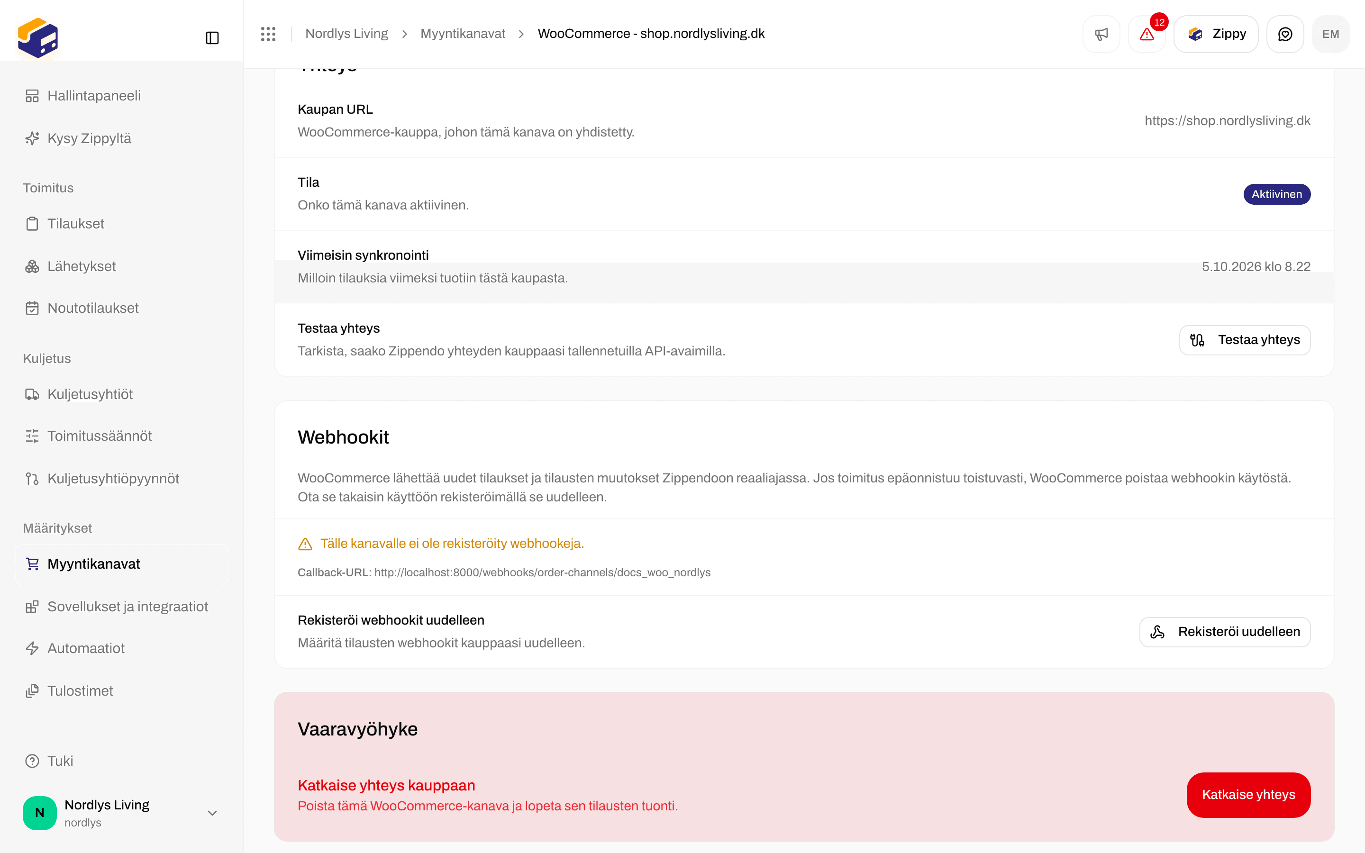Open Kuljetusyhtiöt in sidebar
This screenshot has width=1365, height=853.
(x=122, y=394)
